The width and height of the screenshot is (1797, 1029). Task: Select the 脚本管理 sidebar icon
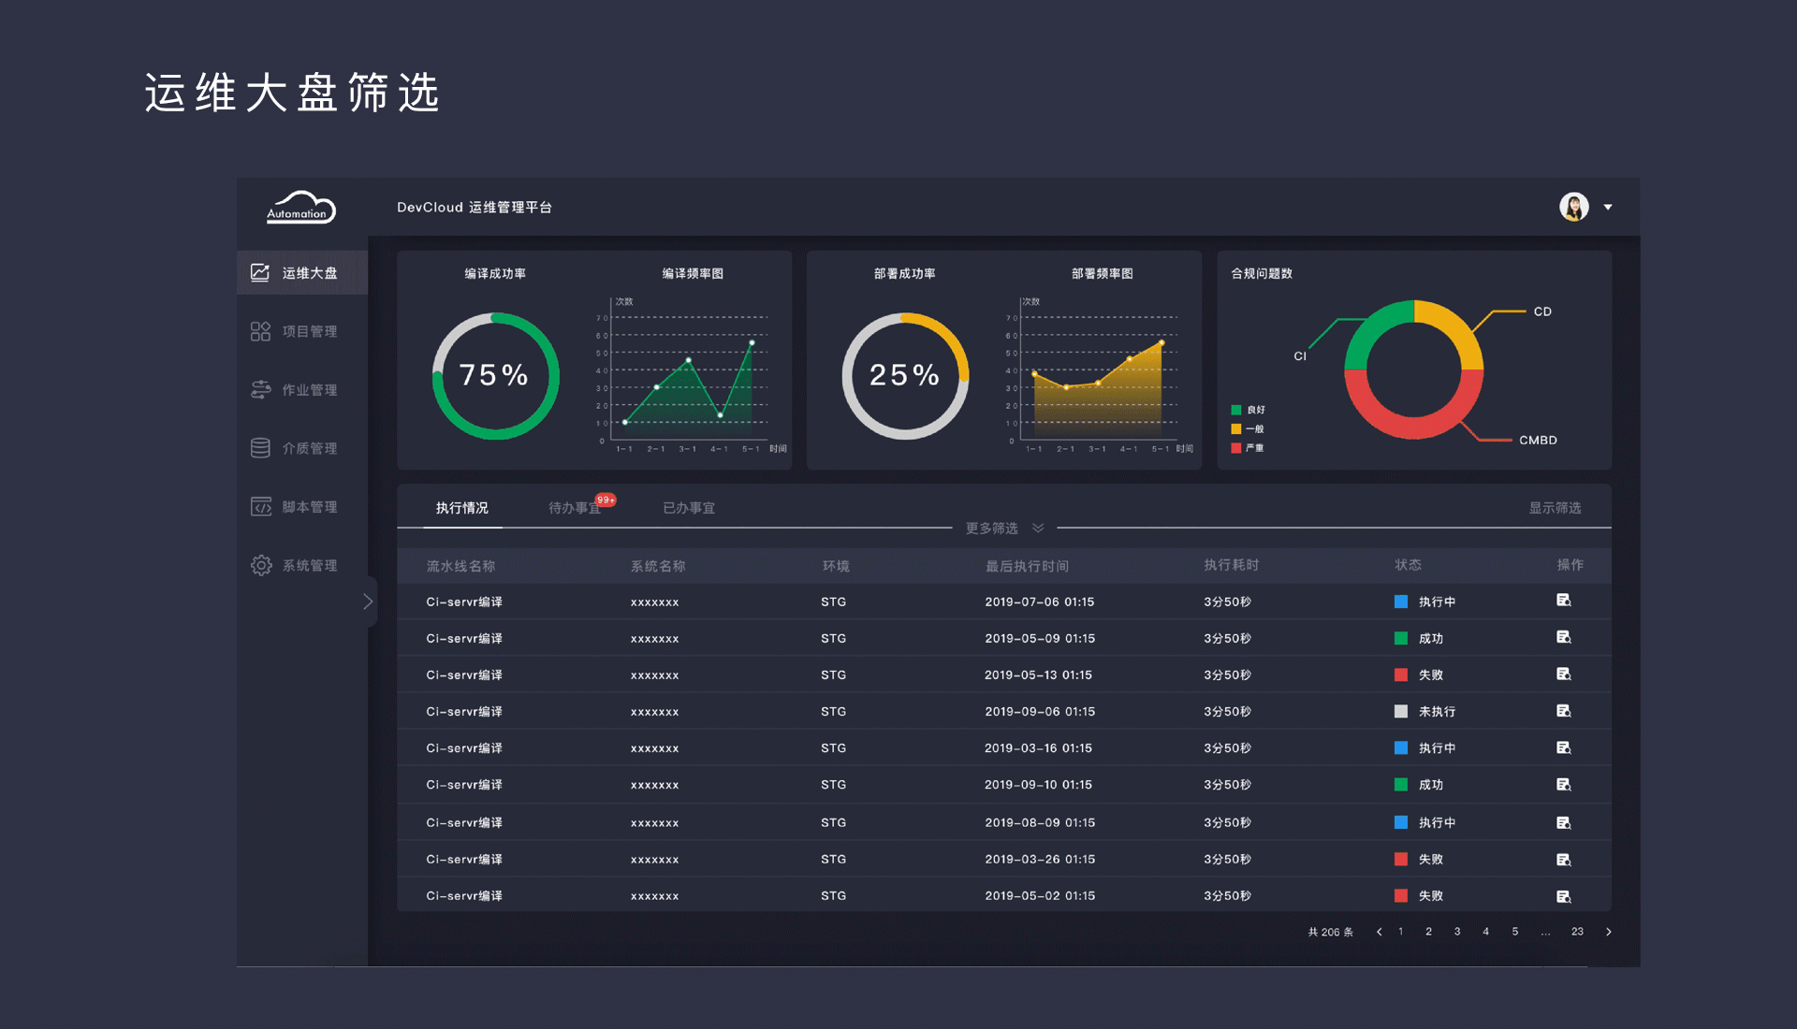point(261,506)
